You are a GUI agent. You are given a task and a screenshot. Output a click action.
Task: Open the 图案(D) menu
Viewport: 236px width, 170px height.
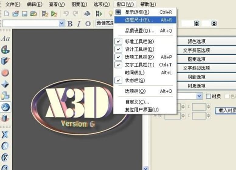coord(79,4)
